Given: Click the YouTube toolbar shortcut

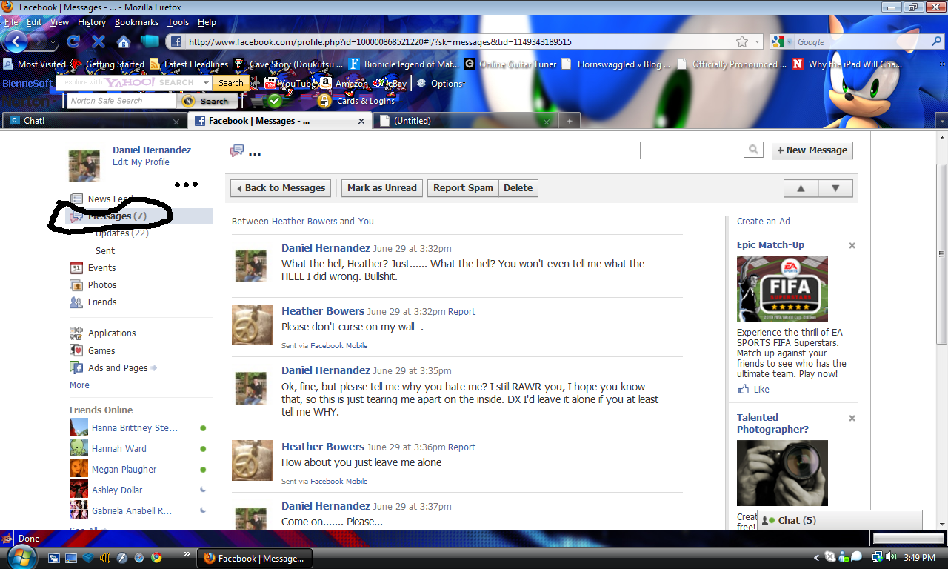Looking at the screenshot, I should pos(290,84).
